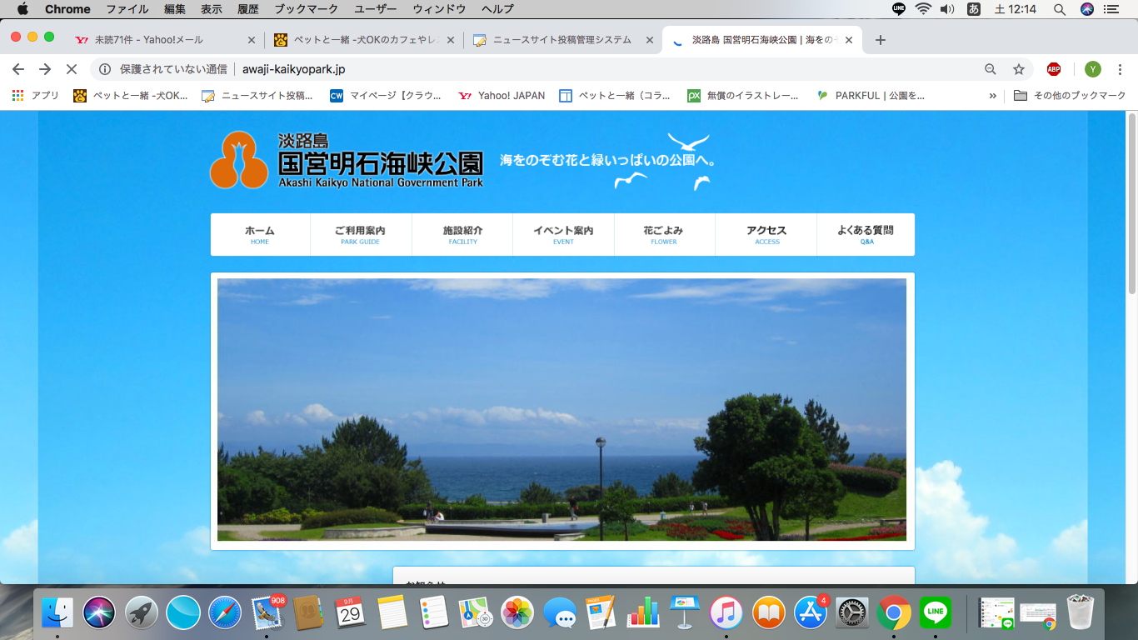Image resolution: width=1138 pixels, height=640 pixels.
Task: Open the 表示 menu
Action: pos(212,9)
